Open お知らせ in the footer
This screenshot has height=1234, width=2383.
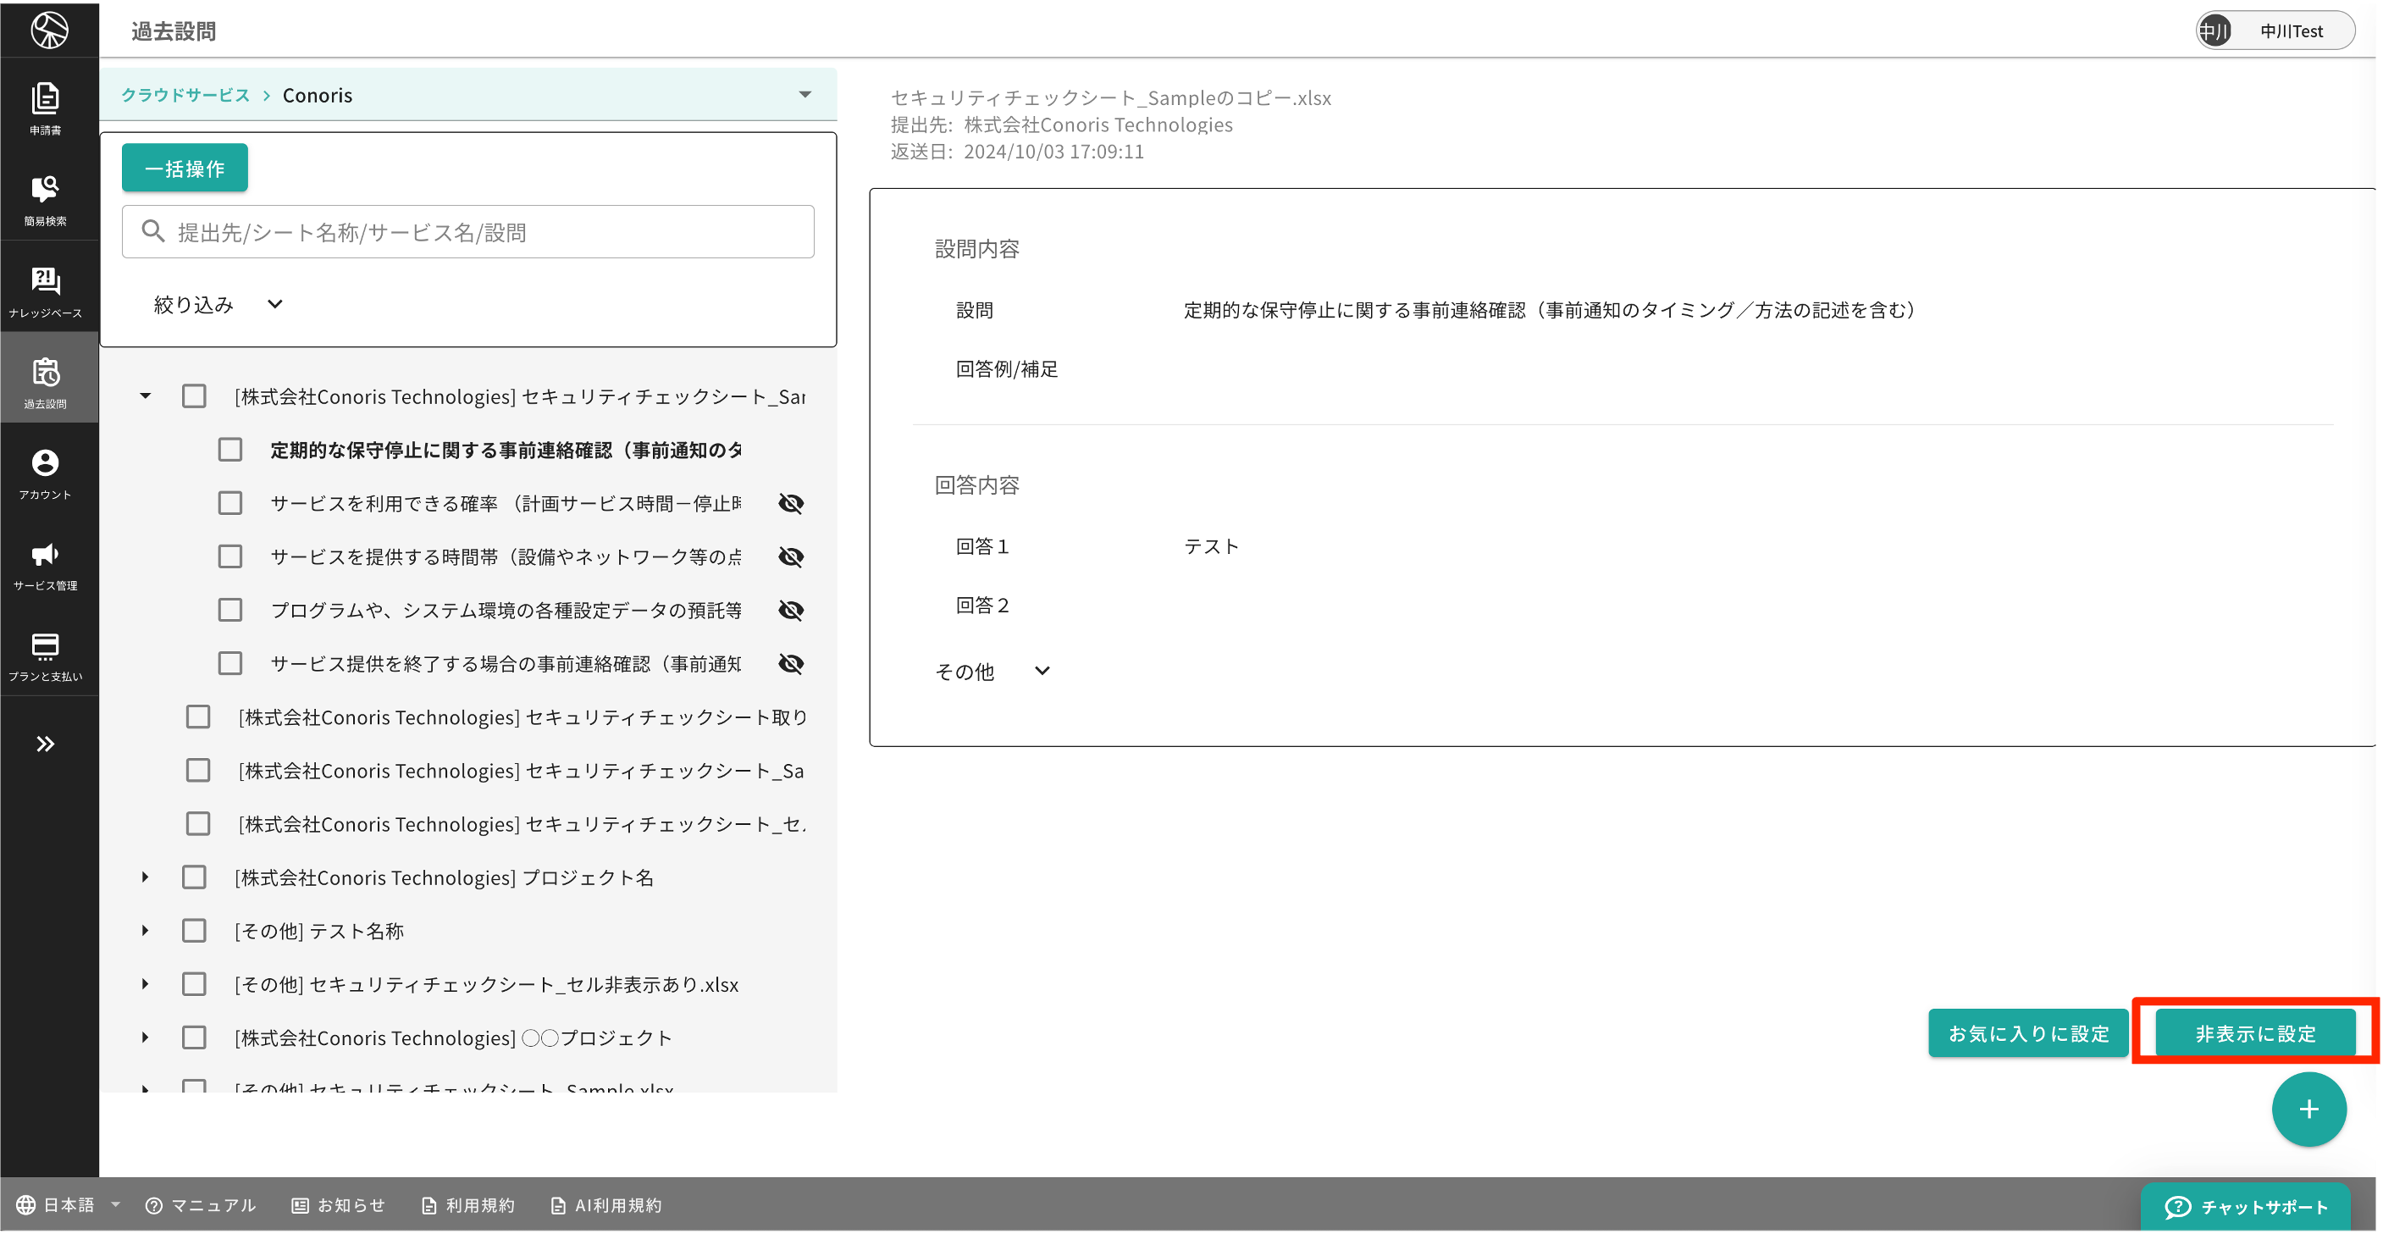tap(351, 1205)
